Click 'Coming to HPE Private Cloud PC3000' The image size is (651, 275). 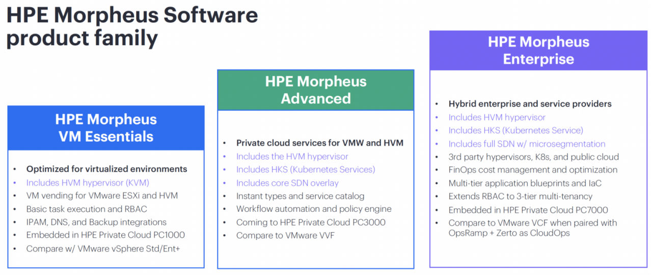311,223
